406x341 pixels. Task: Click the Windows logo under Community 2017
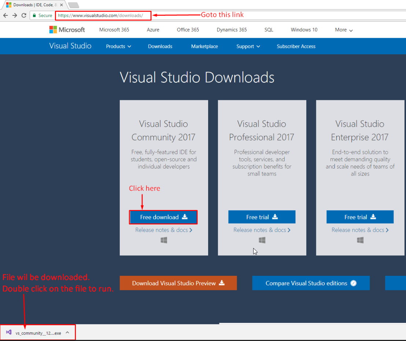pos(164,240)
